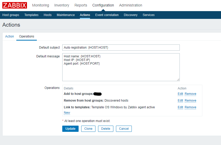Image resolution: width=221 pixels, height=145 pixels.
Task: Open Maintenance configuration page
Action: click(x=66, y=15)
